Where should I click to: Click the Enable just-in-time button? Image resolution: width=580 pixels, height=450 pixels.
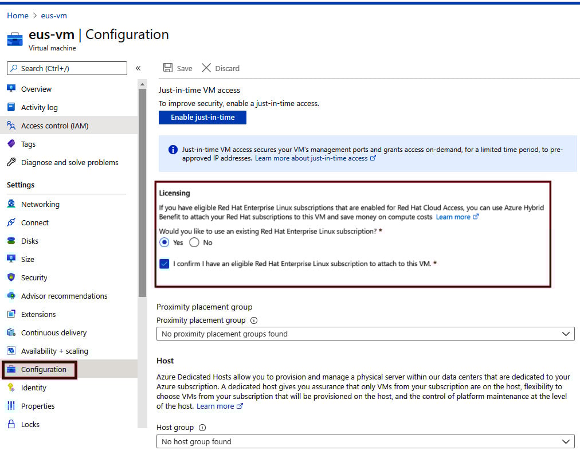pos(202,118)
